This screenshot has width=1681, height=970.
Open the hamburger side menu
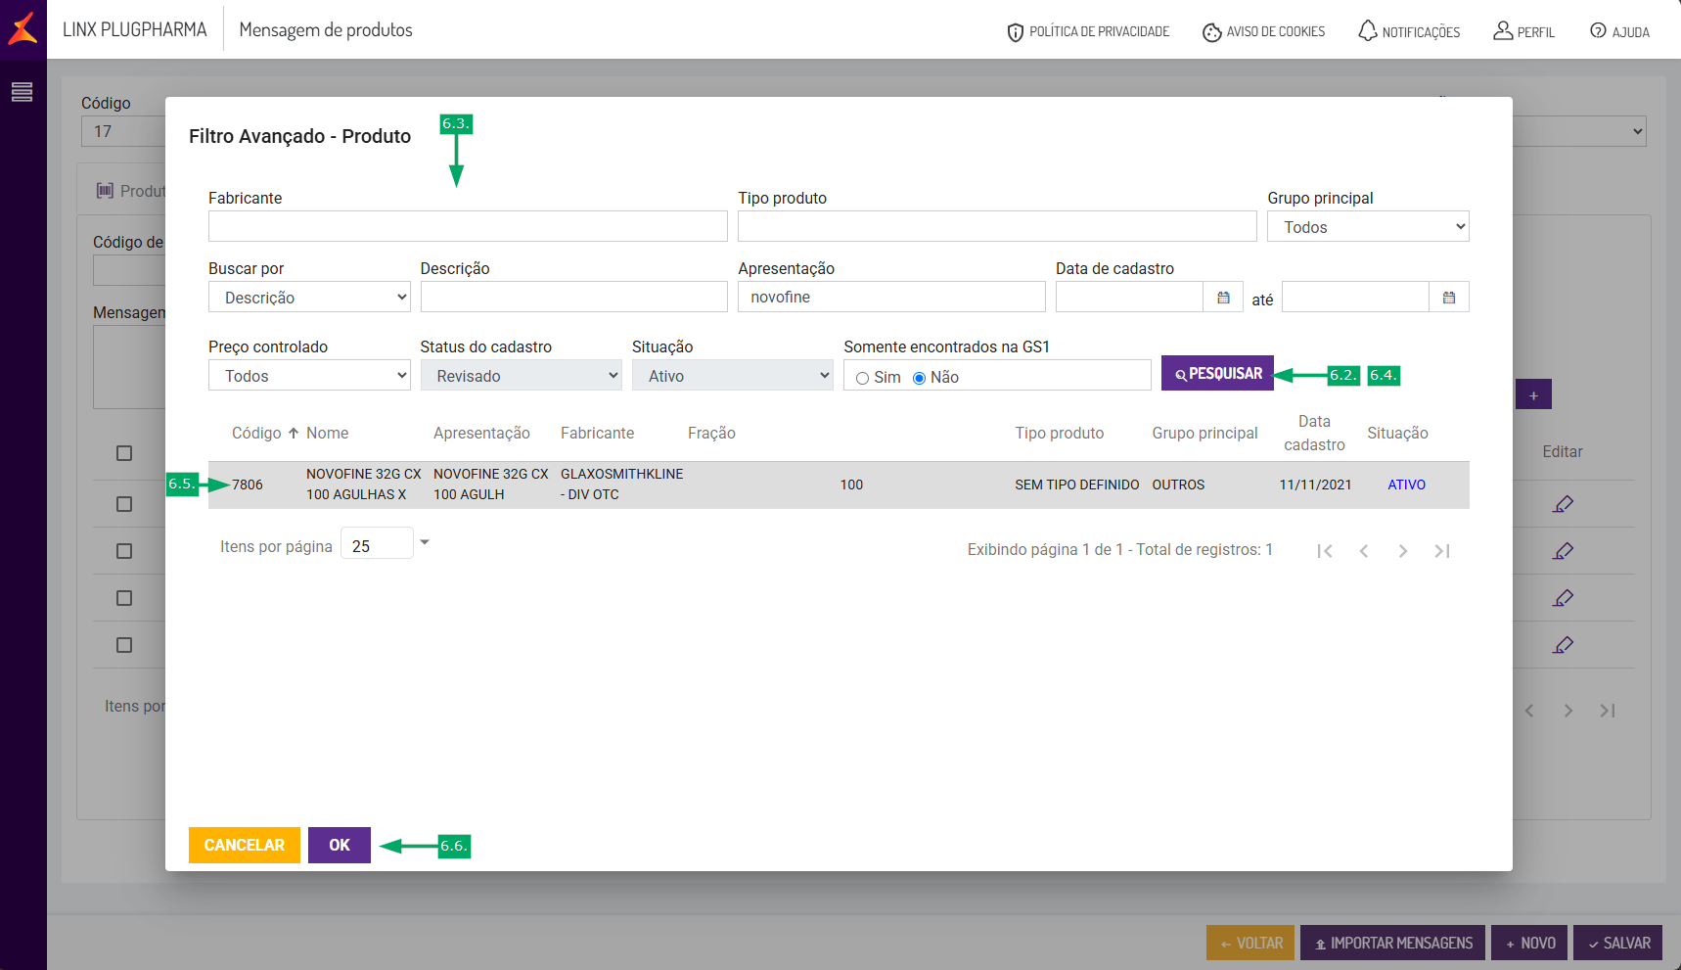22,92
